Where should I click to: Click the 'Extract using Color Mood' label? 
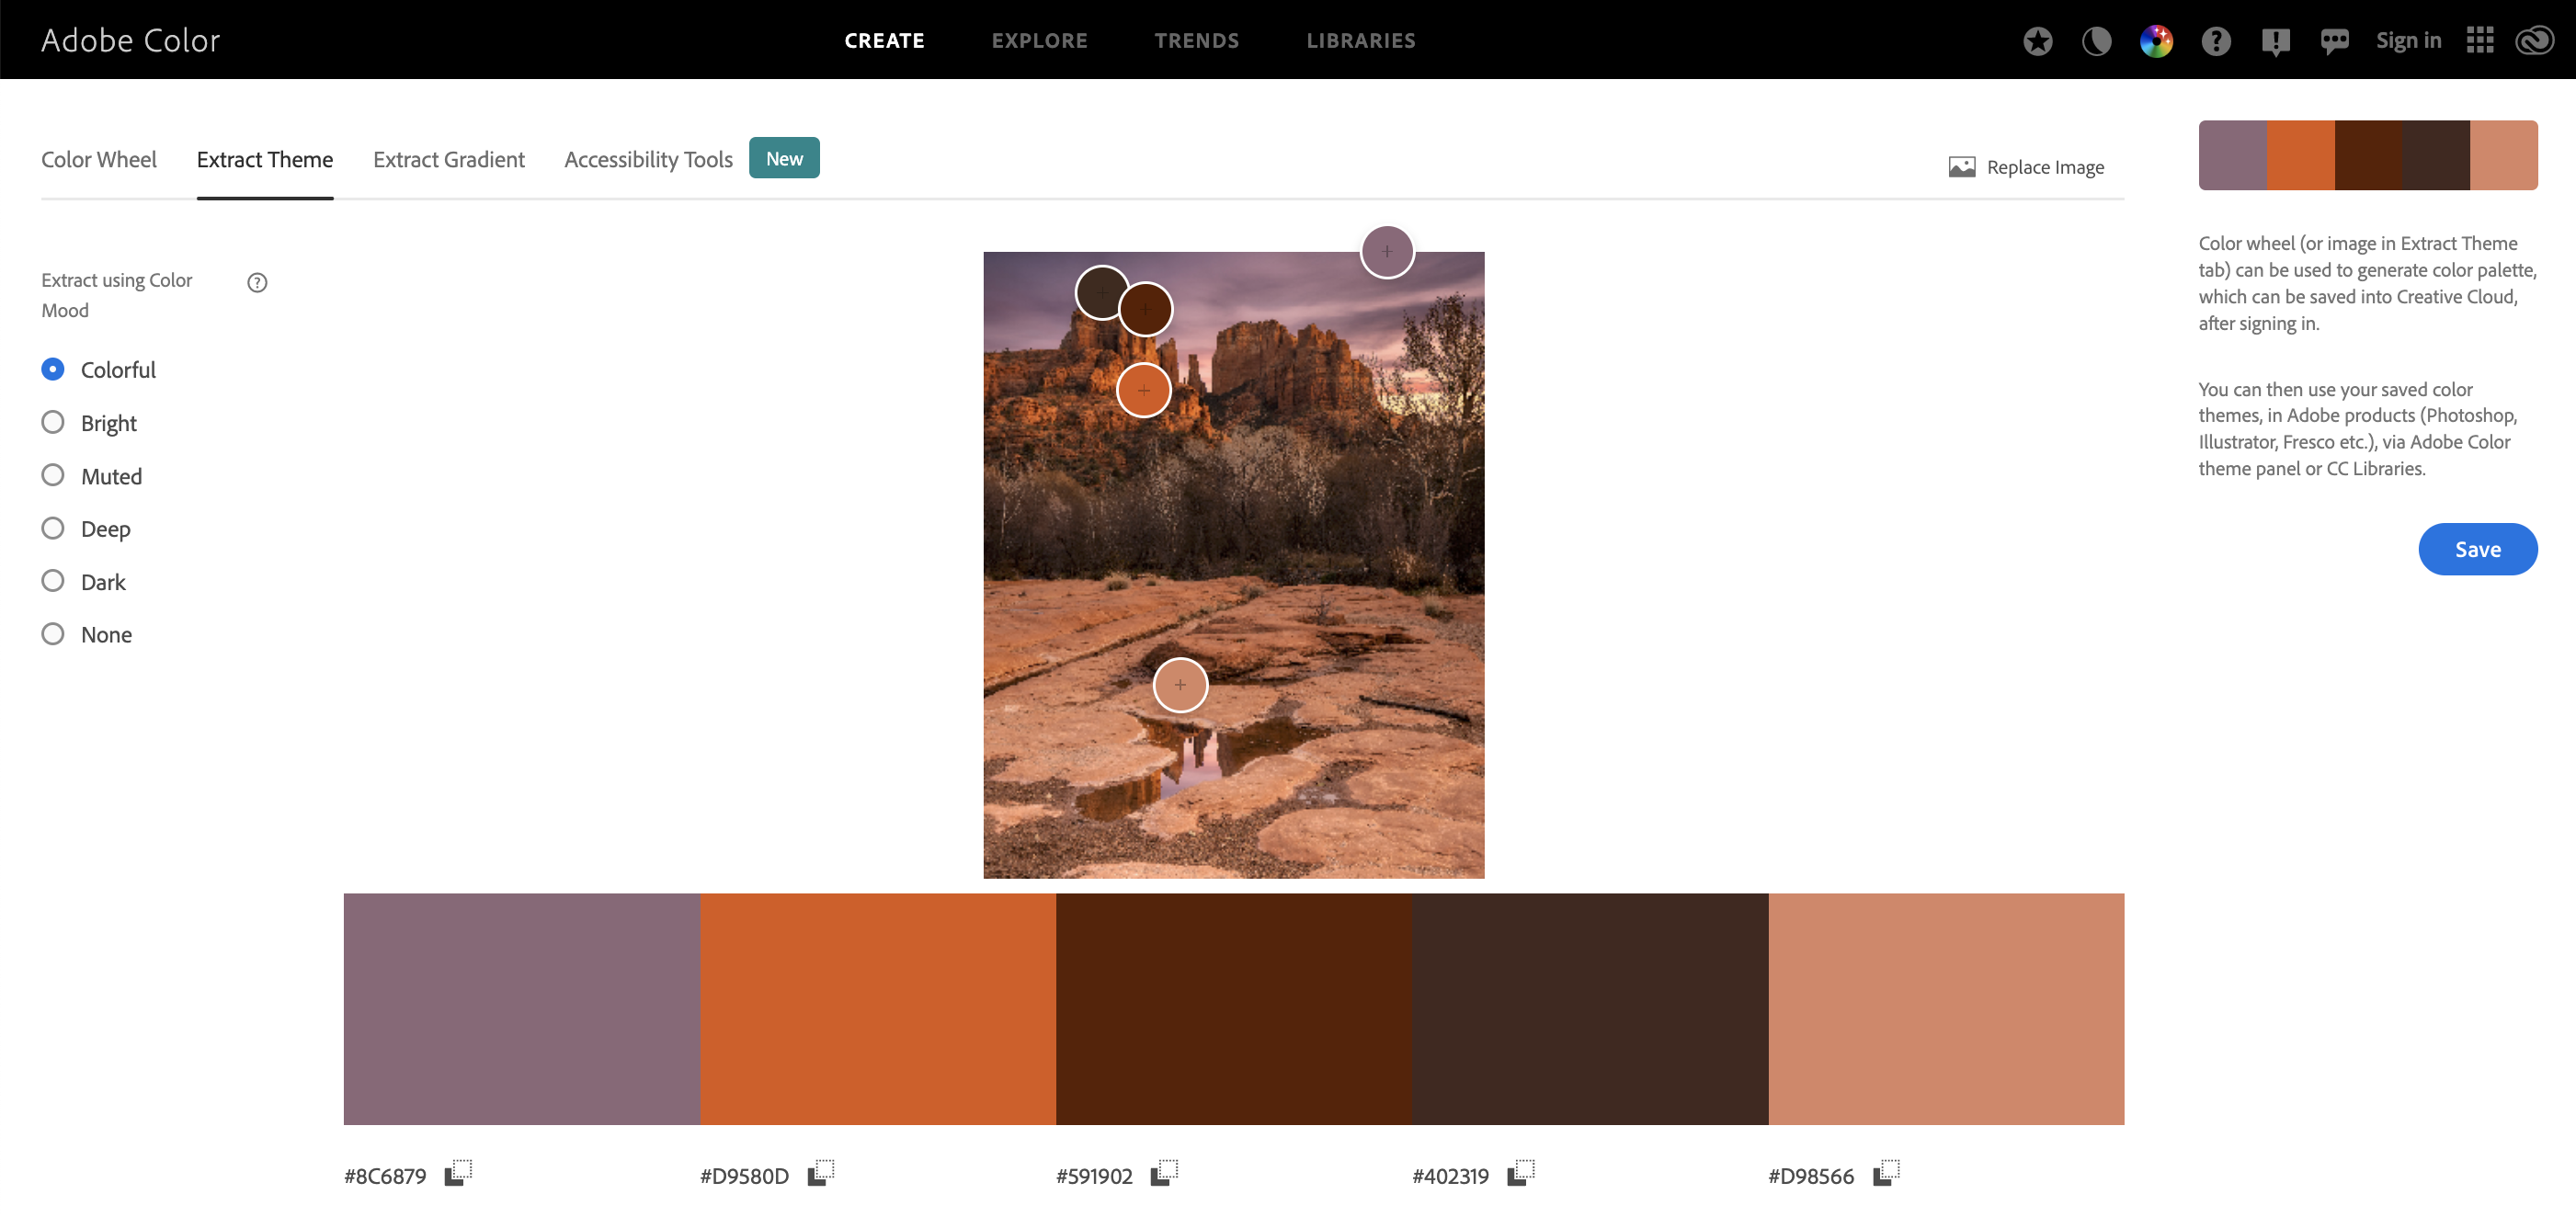[x=117, y=295]
